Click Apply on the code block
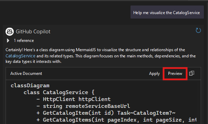Screen dimensions: 208x124 pyautogui.click(x=154, y=74)
